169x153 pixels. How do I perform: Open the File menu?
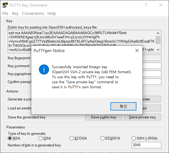[x=5, y=13]
